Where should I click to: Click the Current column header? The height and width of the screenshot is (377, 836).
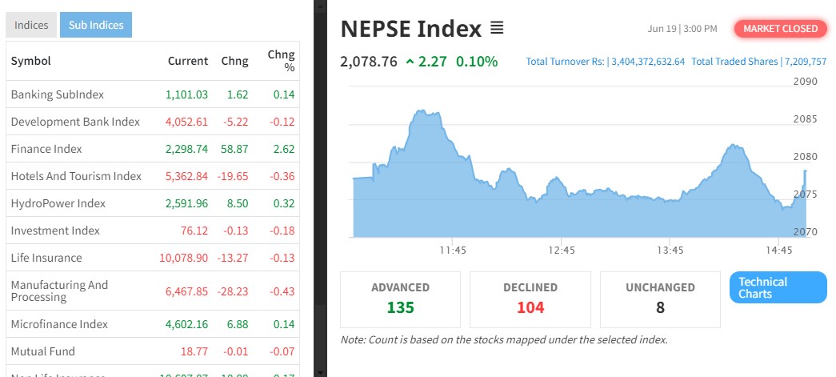(x=187, y=61)
